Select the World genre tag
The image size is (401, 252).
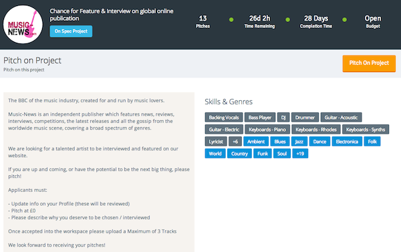[x=215, y=154]
